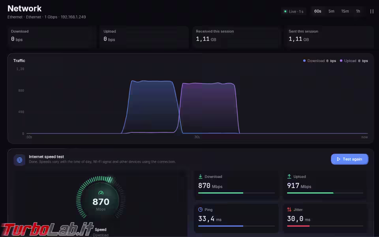Click the Test again button
The width and height of the screenshot is (379, 237).
tap(349, 159)
